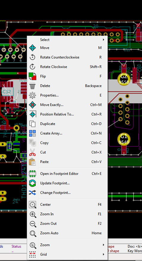Image resolution: width=142 pixels, height=261 pixels.
Task: Click the Update Footprint refresh icon
Action: pos(32,183)
